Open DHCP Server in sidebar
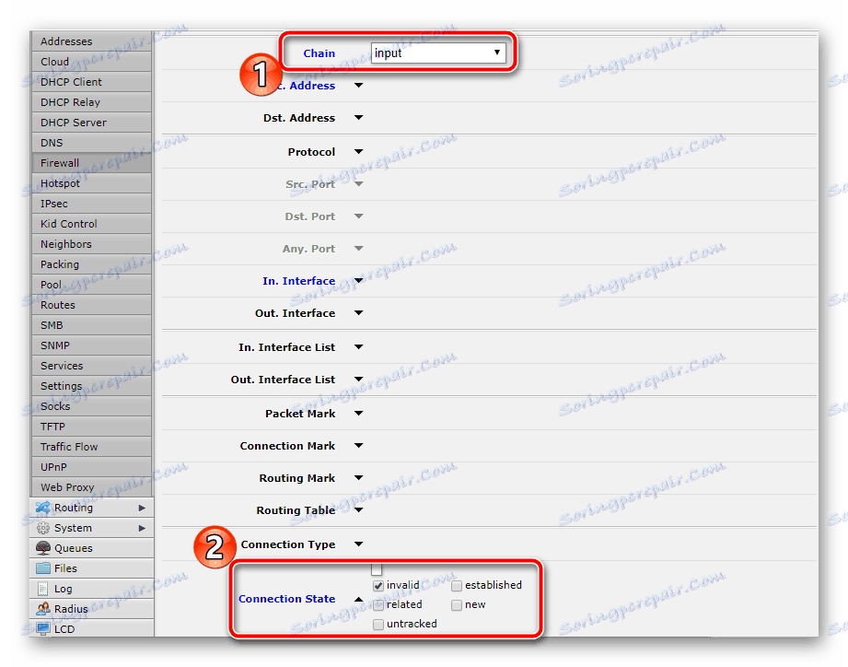This screenshot has width=848, height=667. 91,123
